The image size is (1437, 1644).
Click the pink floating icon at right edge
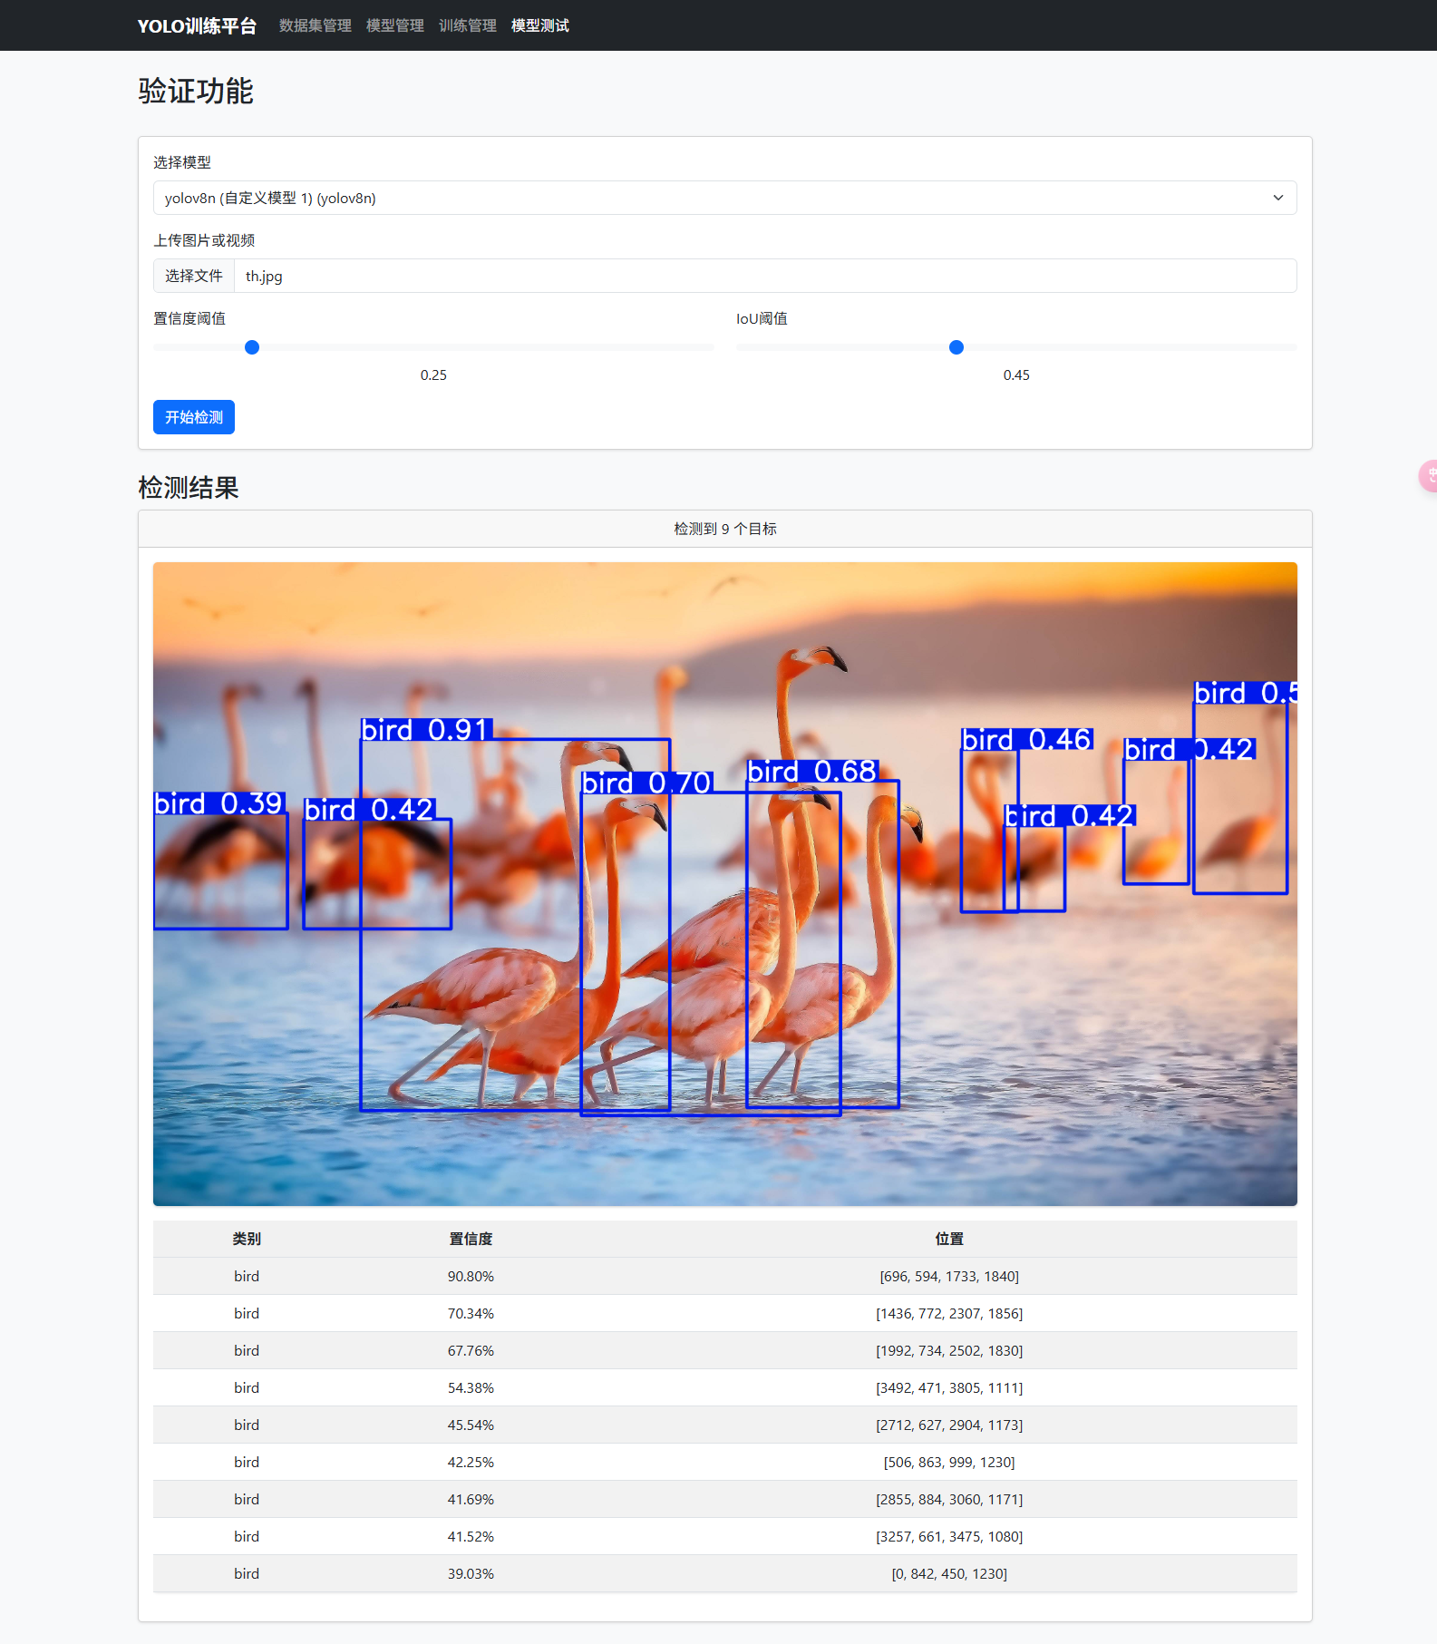click(x=1428, y=476)
